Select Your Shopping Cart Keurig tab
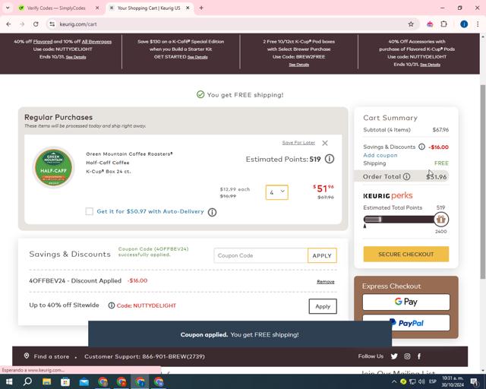Image resolution: width=486 pixels, height=389 pixels. tap(150, 8)
